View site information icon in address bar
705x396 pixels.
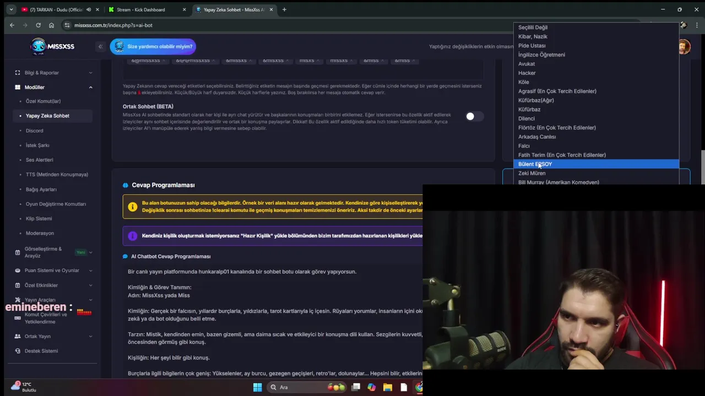pyautogui.click(x=67, y=25)
